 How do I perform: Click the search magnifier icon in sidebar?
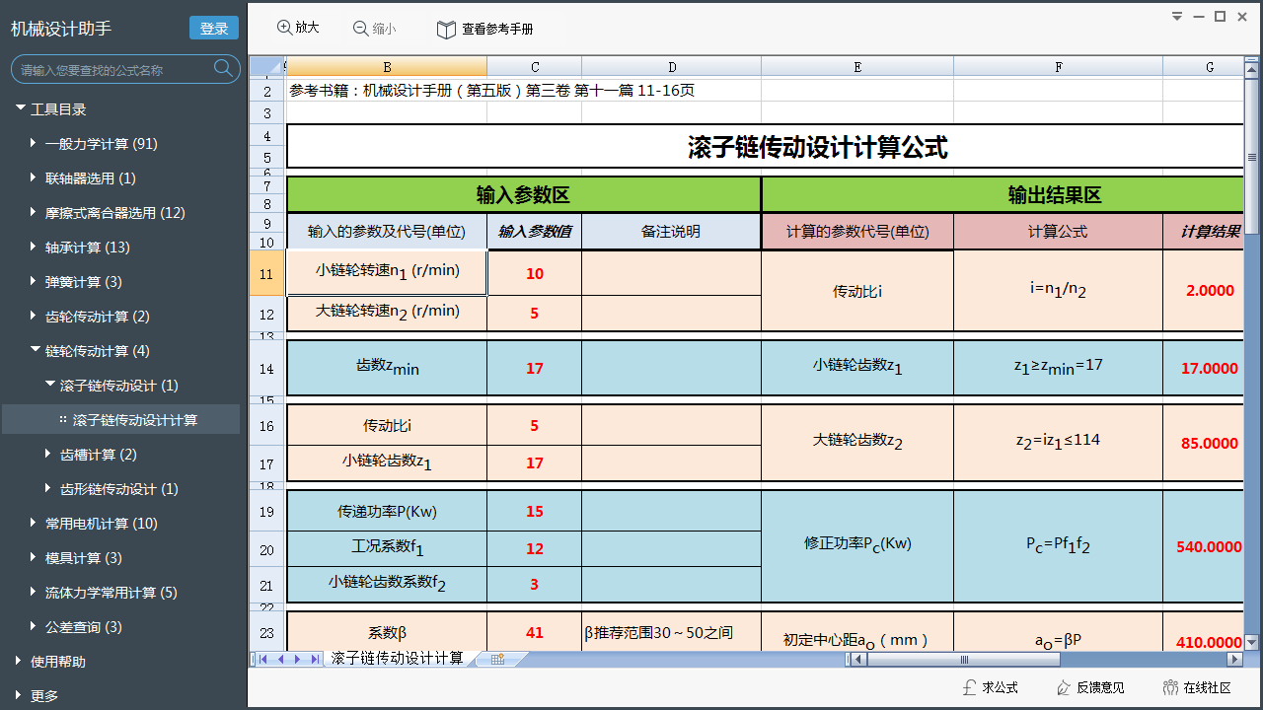click(224, 69)
